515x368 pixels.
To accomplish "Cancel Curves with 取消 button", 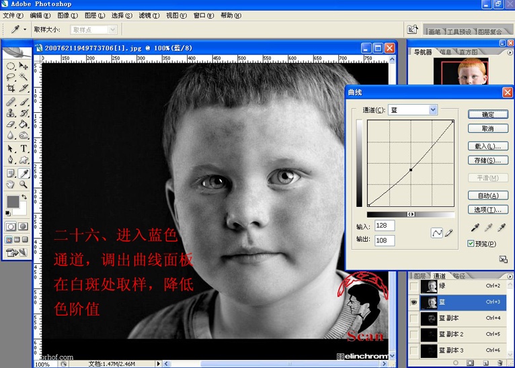I will pyautogui.click(x=488, y=128).
